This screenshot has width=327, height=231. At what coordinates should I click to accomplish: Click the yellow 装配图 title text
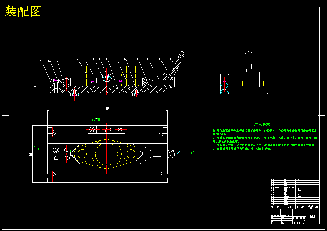(x=23, y=12)
